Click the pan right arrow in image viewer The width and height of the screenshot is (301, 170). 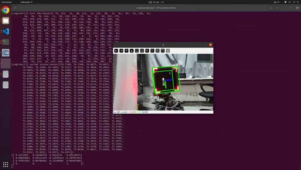121,51
